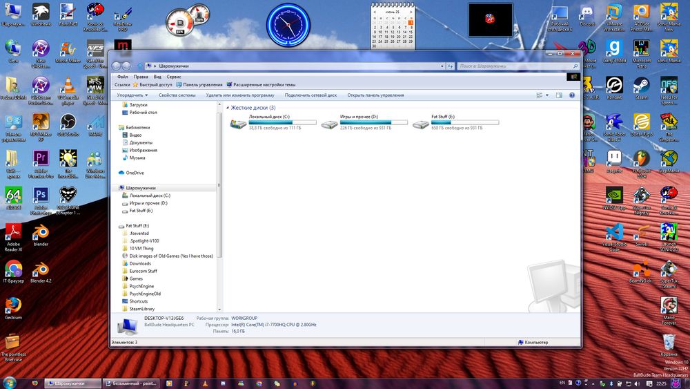Screen dimensions: 690x389
Task: Open the NVIDIA App desktop shortcut
Action: (614, 198)
